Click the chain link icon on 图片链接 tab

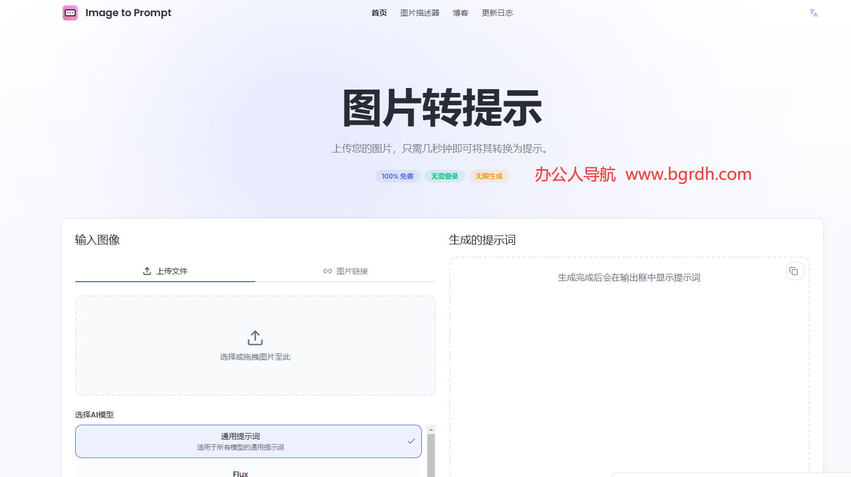coord(328,271)
